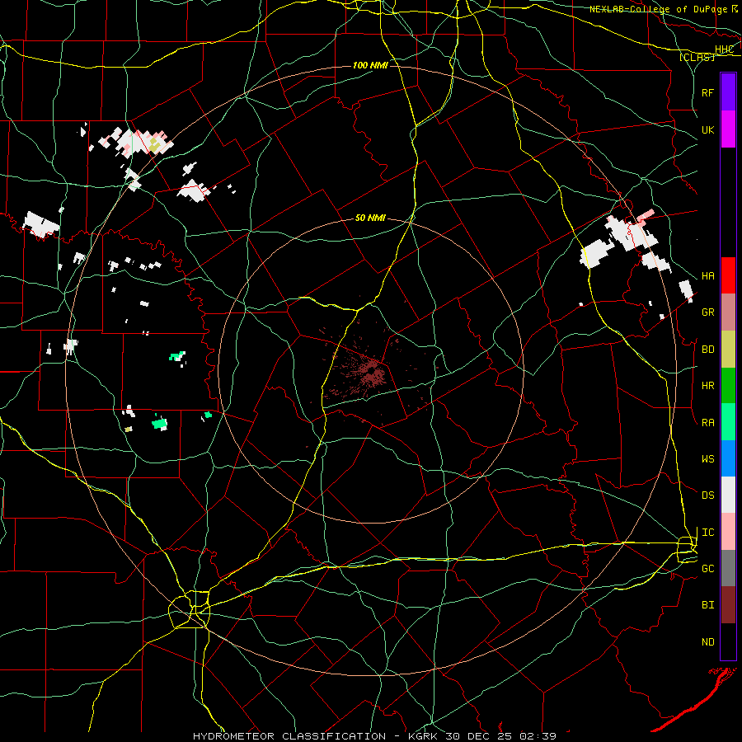This screenshot has height=742, width=742.
Task: Click the white DS legend swatch
Action: pyautogui.click(x=728, y=495)
